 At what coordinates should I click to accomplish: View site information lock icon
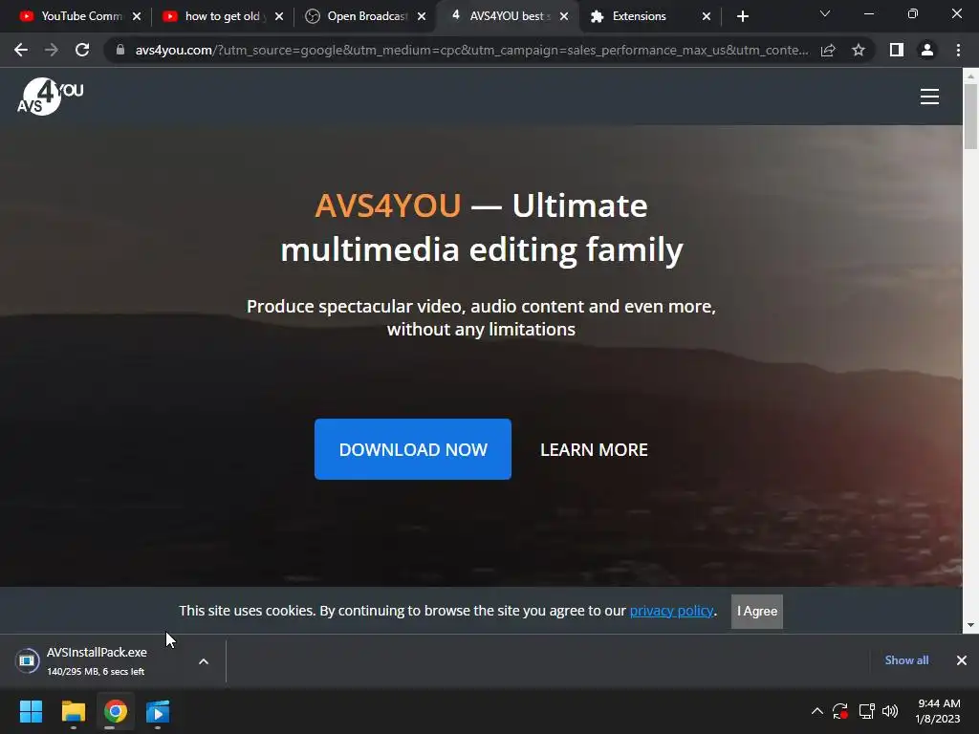pyautogui.click(x=120, y=50)
